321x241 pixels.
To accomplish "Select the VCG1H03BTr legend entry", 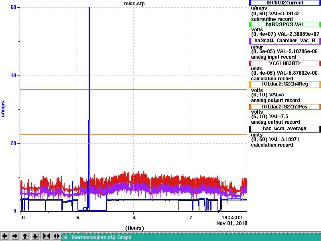I will (x=285, y=63).
